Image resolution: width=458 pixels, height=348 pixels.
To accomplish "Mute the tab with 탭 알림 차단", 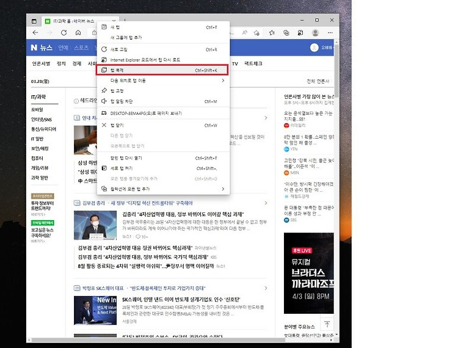I will click(163, 101).
